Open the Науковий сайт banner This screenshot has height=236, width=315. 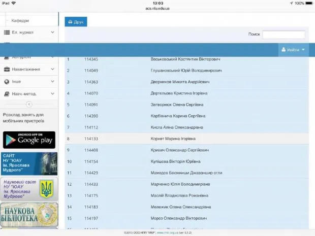pos(29,188)
